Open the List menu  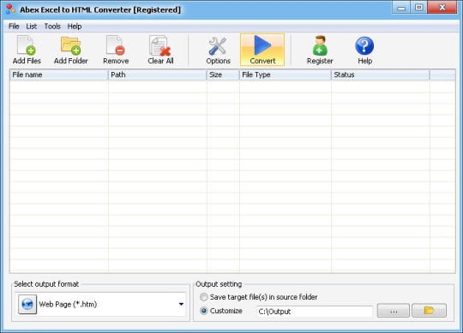[32, 27]
